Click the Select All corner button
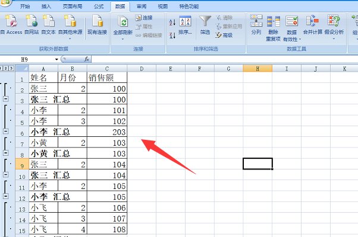Image resolution: width=358 pixels, height=237 pixels. (x=22, y=68)
